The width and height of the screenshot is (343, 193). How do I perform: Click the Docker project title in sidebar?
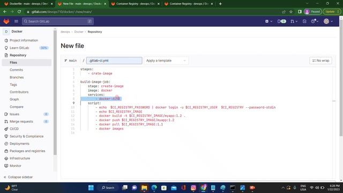(x=17, y=32)
